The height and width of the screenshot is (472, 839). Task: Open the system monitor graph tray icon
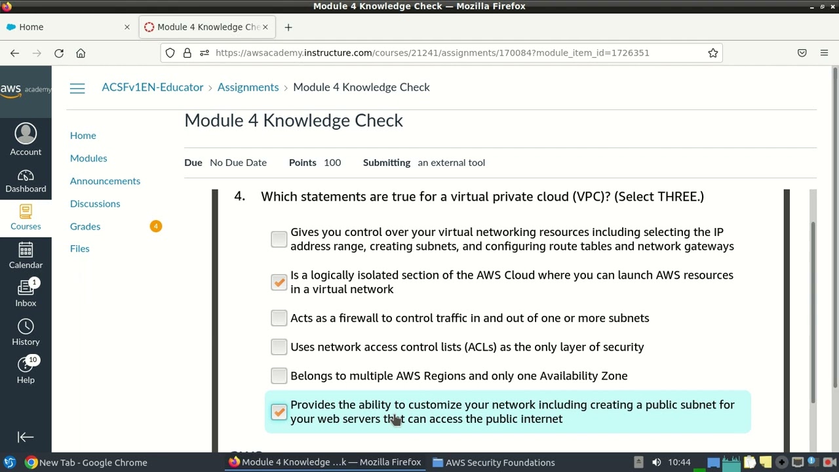(x=732, y=462)
